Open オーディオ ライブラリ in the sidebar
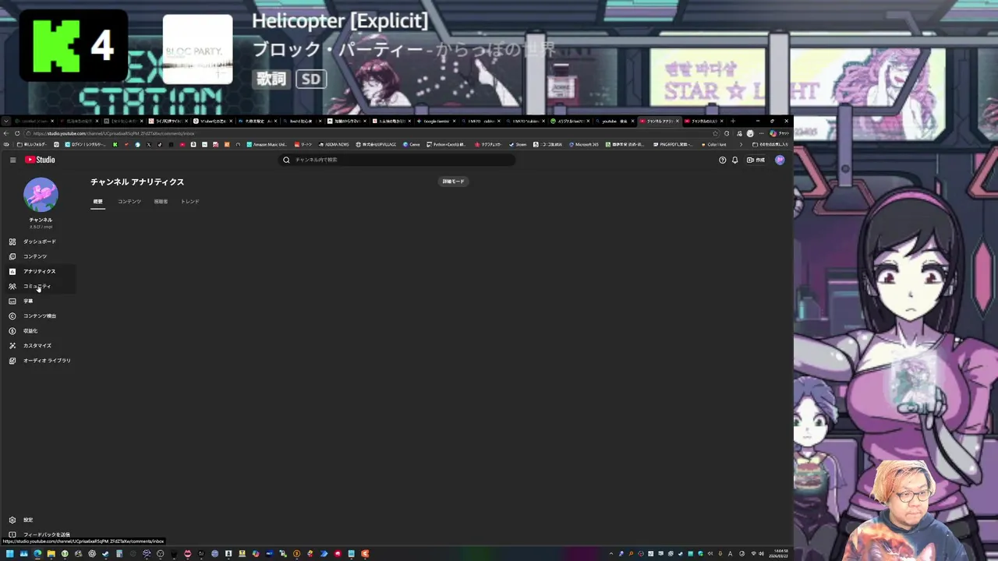Image resolution: width=998 pixels, height=561 pixels. [x=39, y=360]
